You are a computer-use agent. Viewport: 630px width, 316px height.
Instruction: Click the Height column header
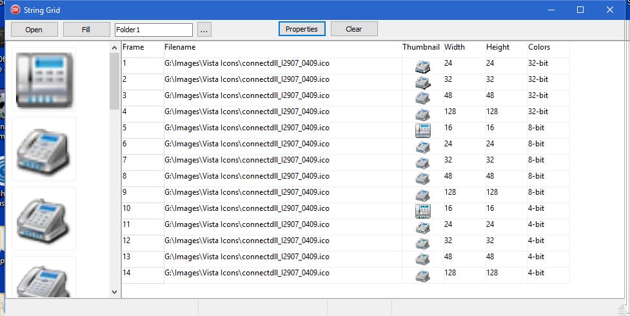pyautogui.click(x=506, y=48)
